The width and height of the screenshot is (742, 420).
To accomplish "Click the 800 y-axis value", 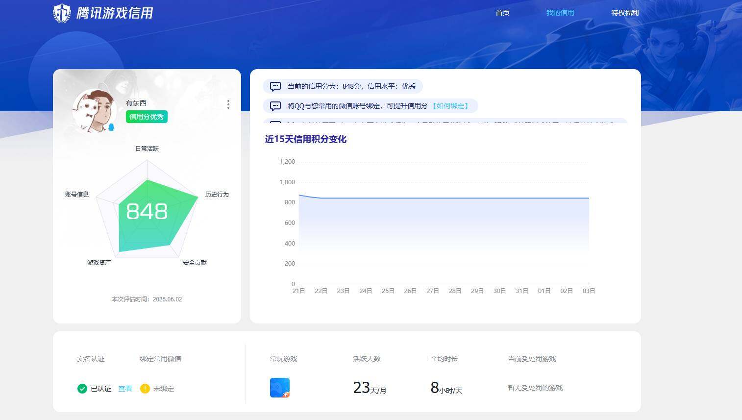I will coord(290,202).
